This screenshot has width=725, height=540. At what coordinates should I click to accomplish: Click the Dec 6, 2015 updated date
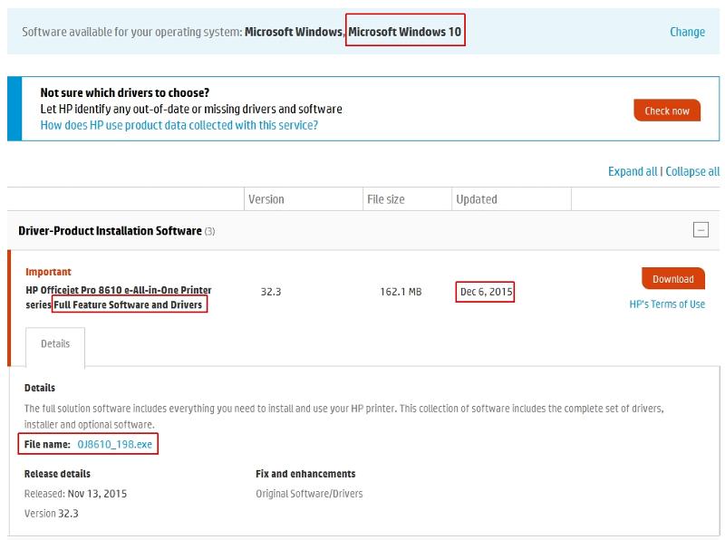(486, 292)
